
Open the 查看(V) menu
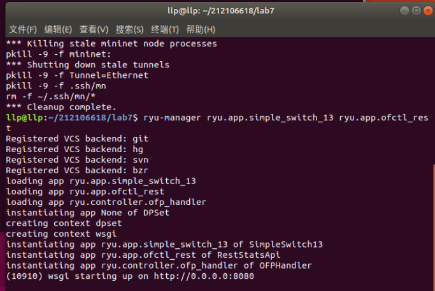(x=94, y=29)
